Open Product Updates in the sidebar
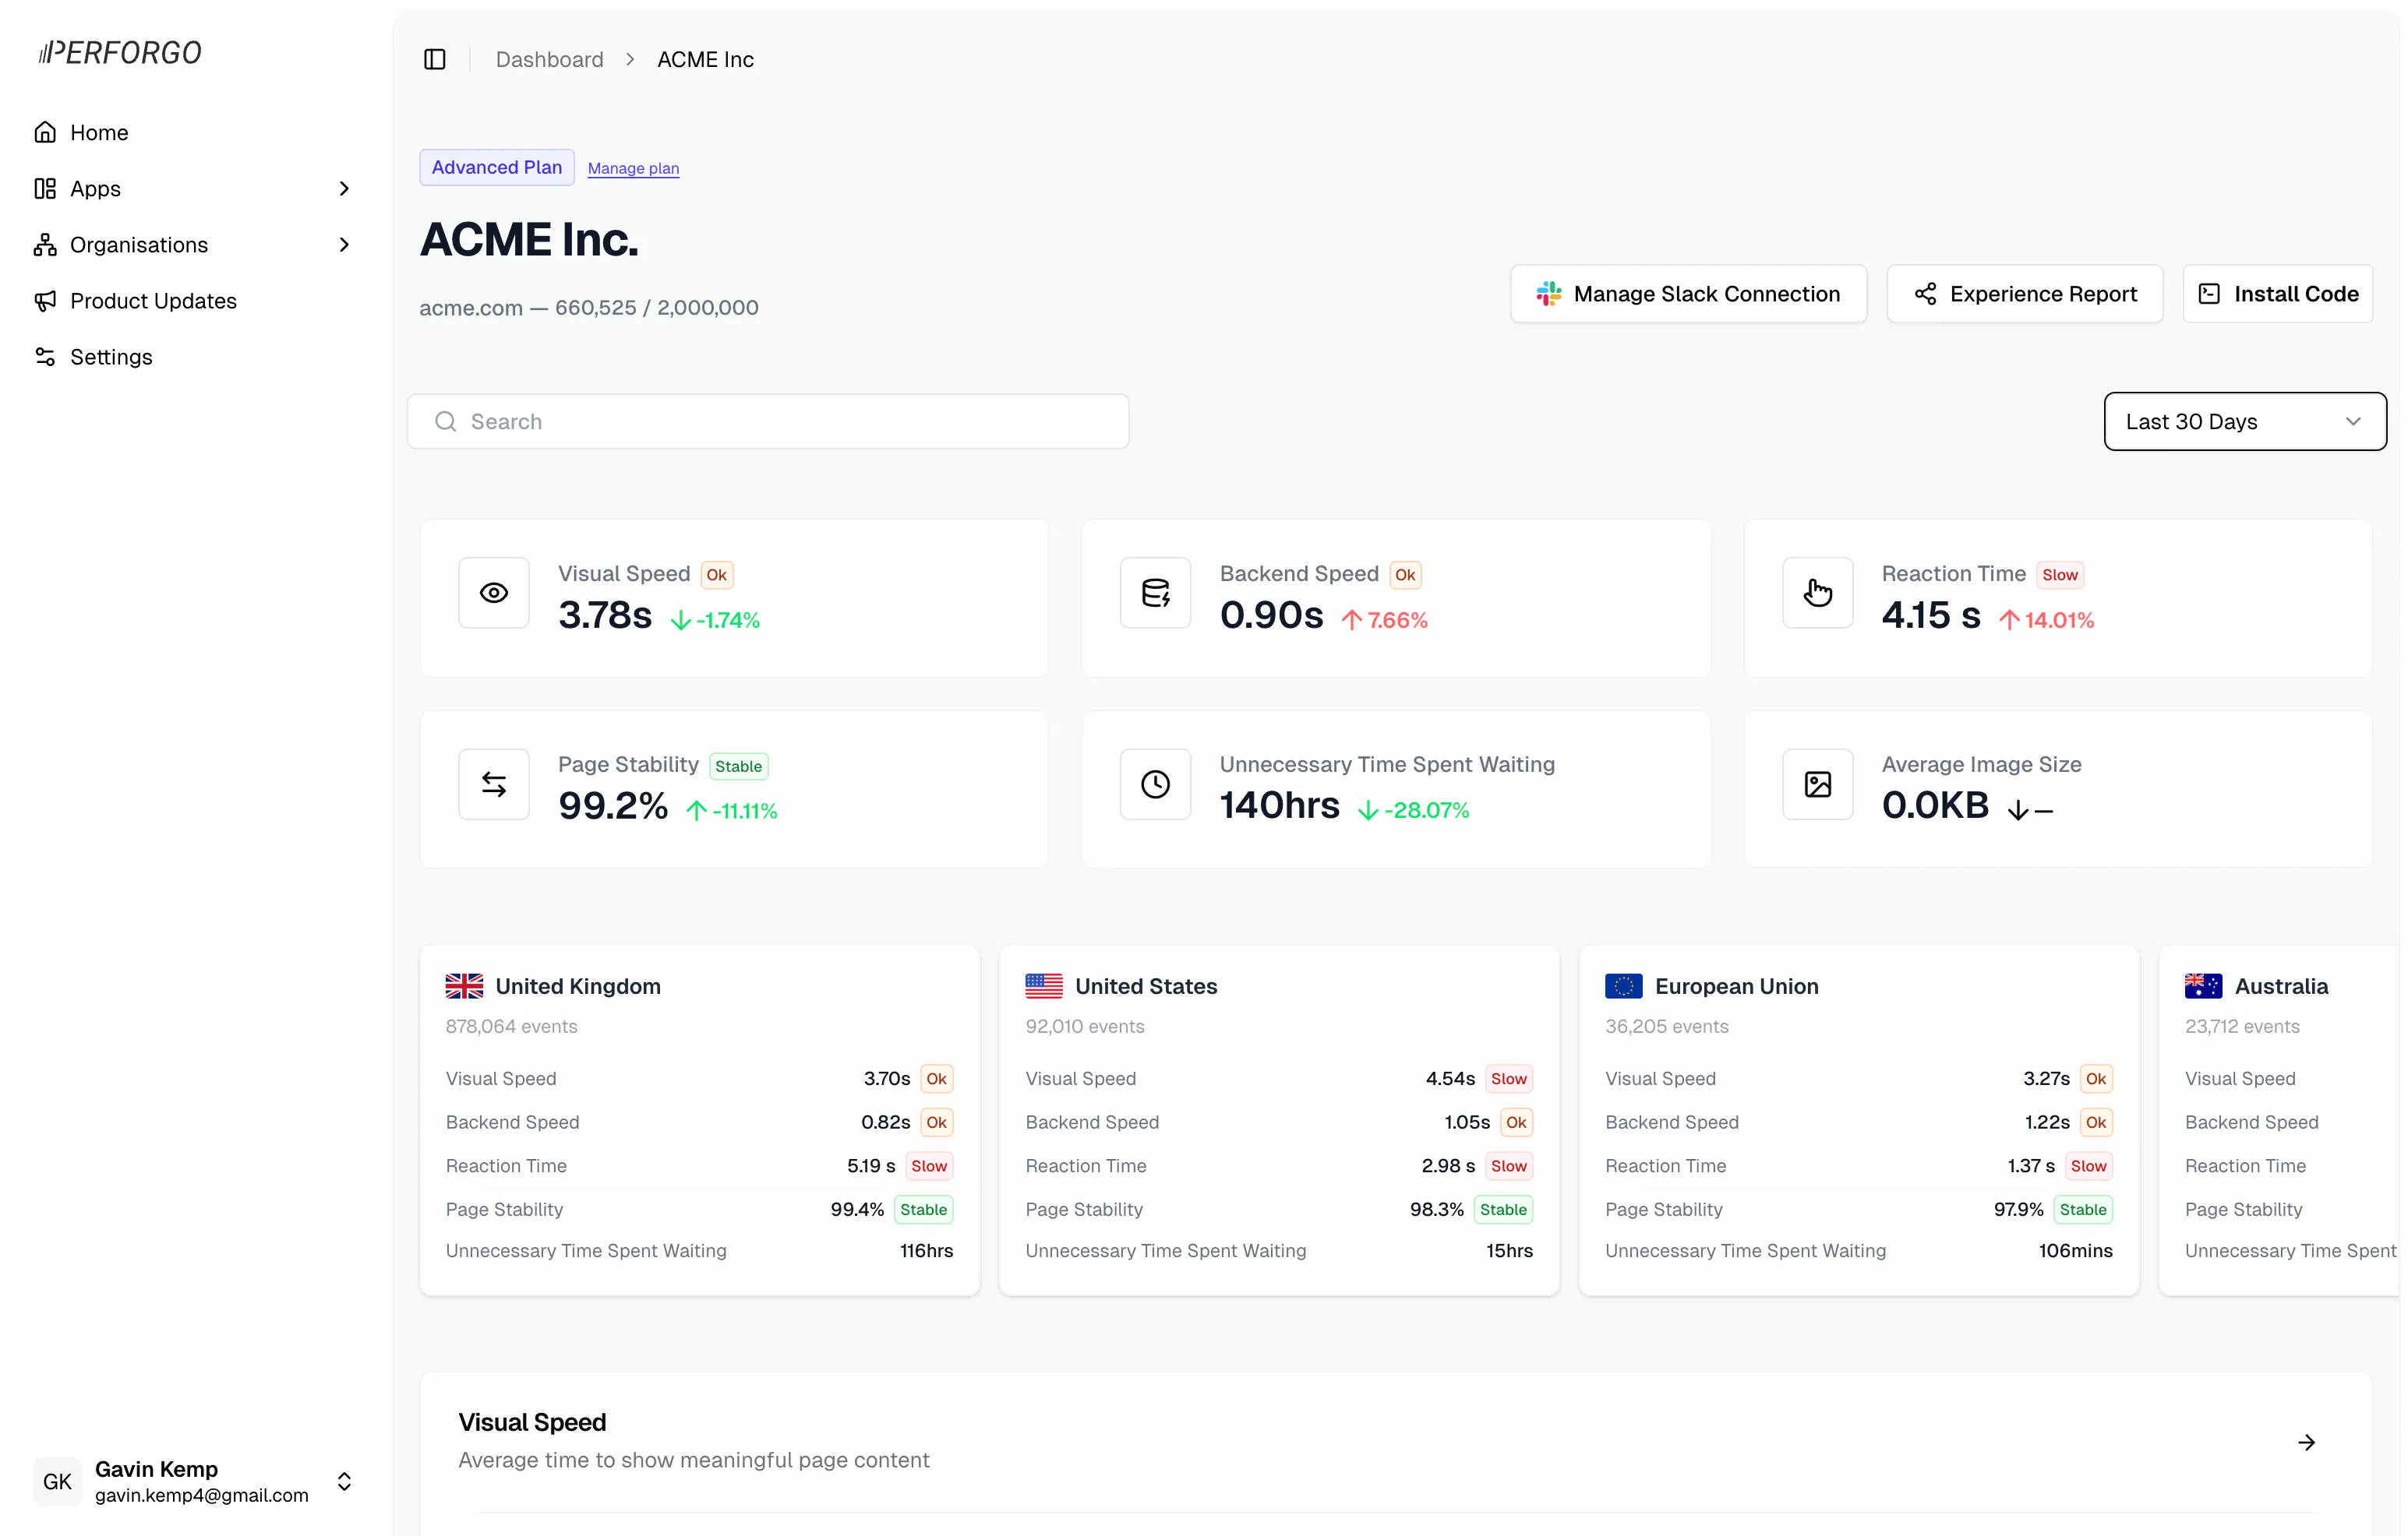Screen dimensions: 2408x1536 196,301
